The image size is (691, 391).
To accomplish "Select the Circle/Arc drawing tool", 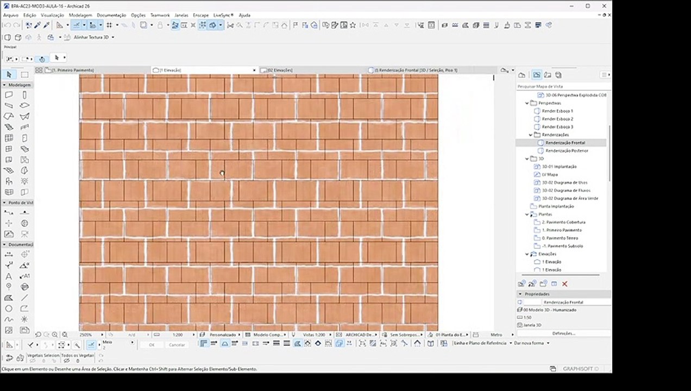I will (x=9, y=308).
